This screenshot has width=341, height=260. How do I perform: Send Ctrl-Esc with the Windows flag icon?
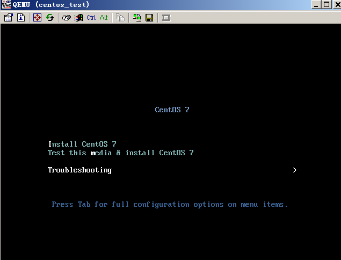click(79, 18)
